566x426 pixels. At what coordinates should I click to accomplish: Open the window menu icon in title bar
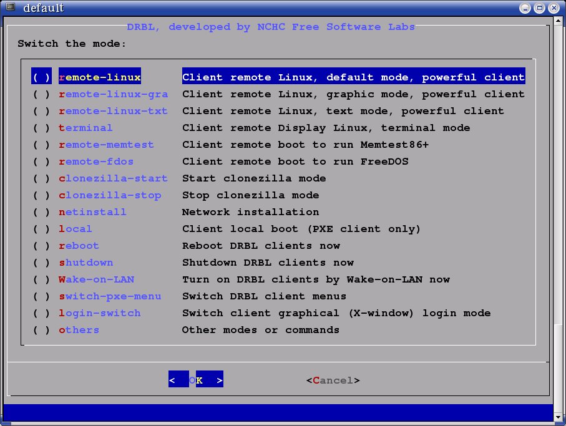[x=9, y=7]
